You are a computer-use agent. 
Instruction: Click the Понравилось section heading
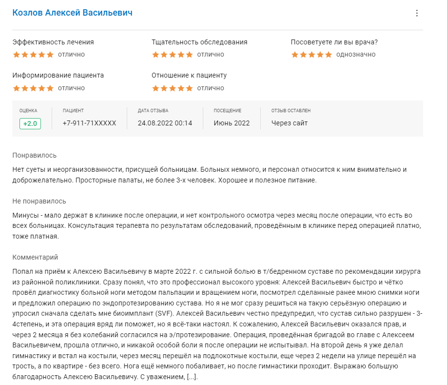(x=35, y=155)
